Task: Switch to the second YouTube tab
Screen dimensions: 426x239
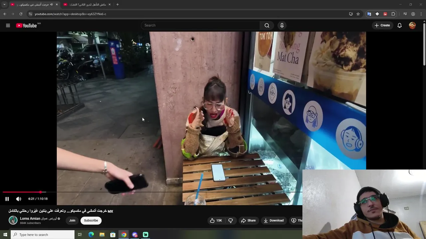Action: click(x=87, y=4)
